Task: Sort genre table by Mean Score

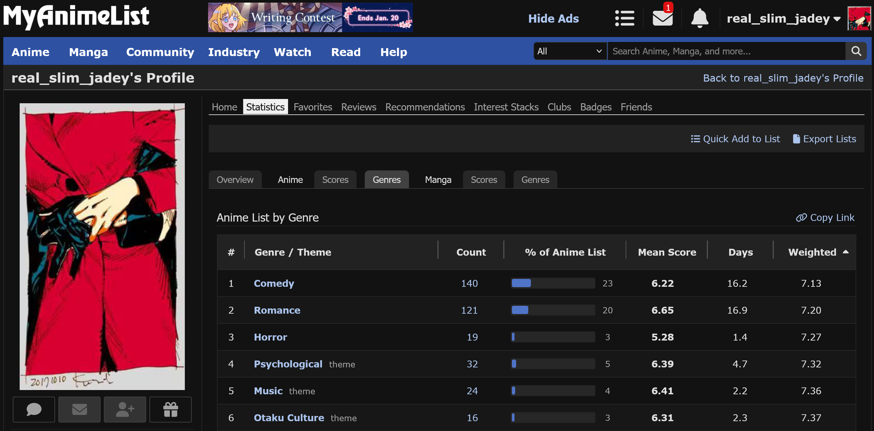Action: click(x=667, y=252)
